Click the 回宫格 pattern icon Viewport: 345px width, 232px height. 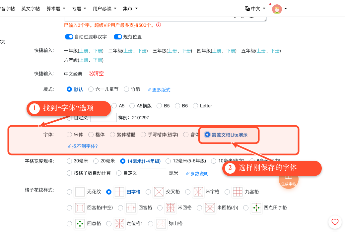point(131,207)
